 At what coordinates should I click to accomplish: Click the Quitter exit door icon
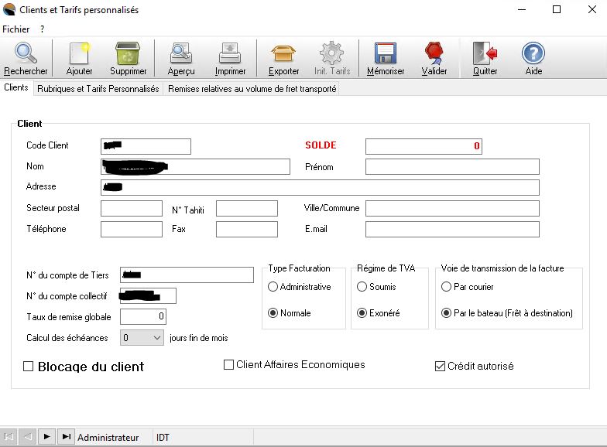point(485,54)
